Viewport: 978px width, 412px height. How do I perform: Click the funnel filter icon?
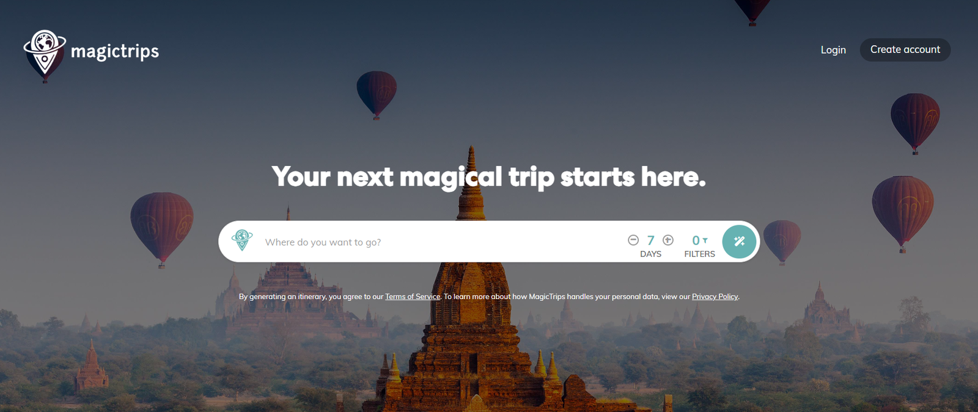tap(705, 240)
